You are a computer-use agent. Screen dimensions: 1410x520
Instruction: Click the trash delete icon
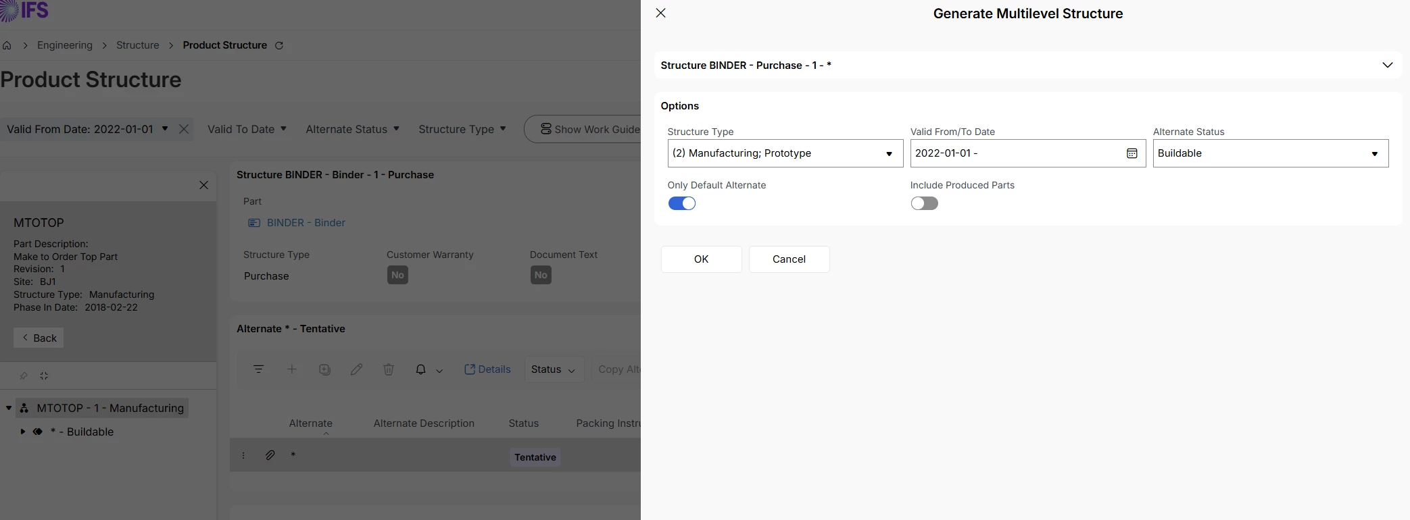click(x=389, y=369)
